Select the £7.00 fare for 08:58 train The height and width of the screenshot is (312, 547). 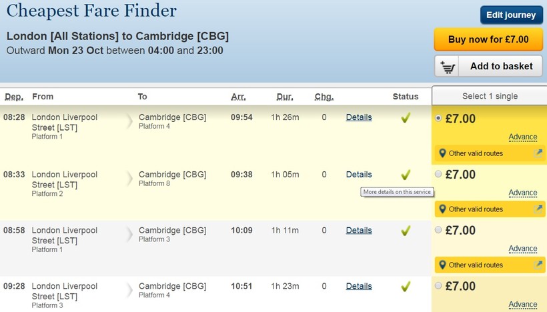tap(438, 231)
